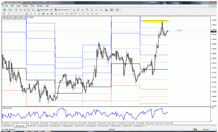Image resolution: width=218 pixels, height=132 pixels.
Task: Select the Vertical Line drawing tool
Action: (14, 14)
